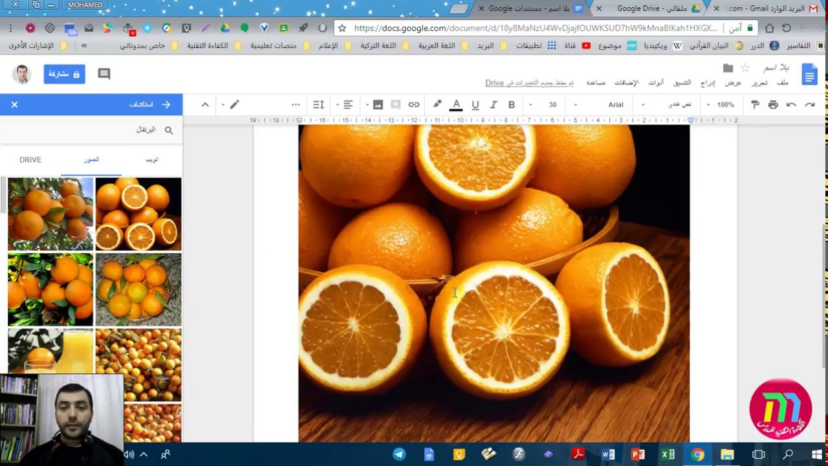Click the Undo arrow in Docs toolbar

tap(791, 105)
